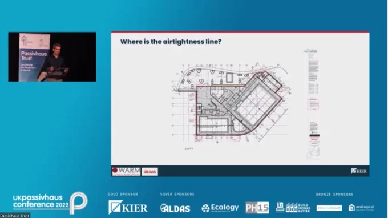Click the 'Bronze Sponsors' label

[x=334, y=195]
